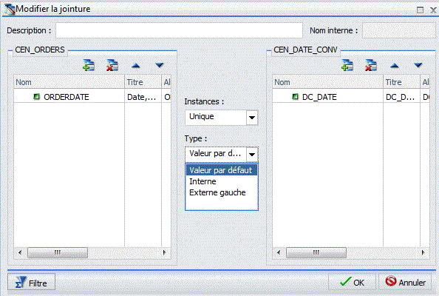Select Externe gauche join type
Viewport: 439px width, 296px height.
(x=217, y=193)
